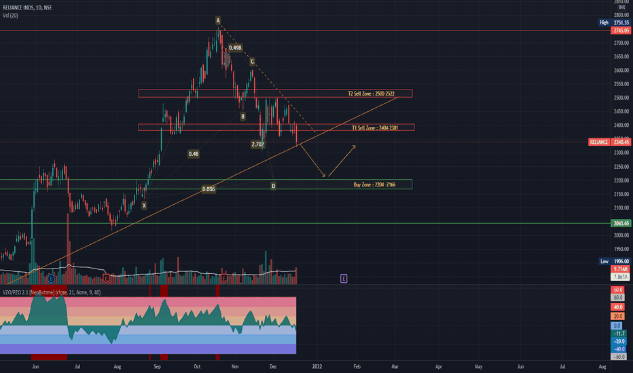Click the -40.0 indicator level label

click(619, 349)
